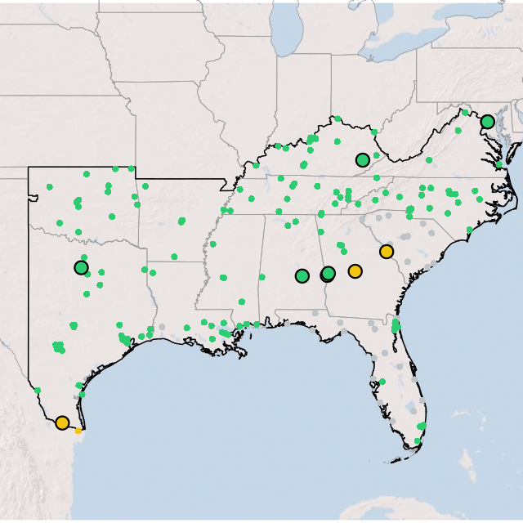Viewport: 523px width, 523px height.
Task: Select the green dot near Laredo on Texas border
Action: click(x=38, y=391)
